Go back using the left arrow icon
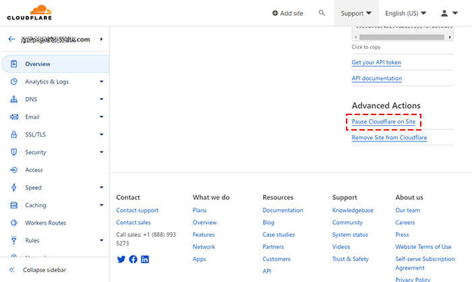Viewport: 472px width, 282px height. tap(11, 39)
